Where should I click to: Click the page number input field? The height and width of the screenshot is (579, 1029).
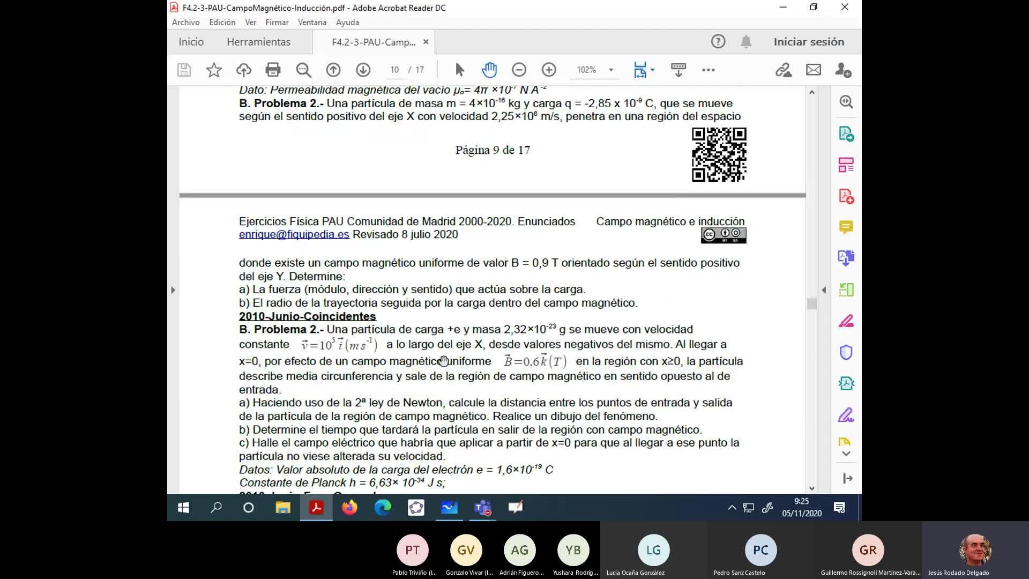[394, 70]
